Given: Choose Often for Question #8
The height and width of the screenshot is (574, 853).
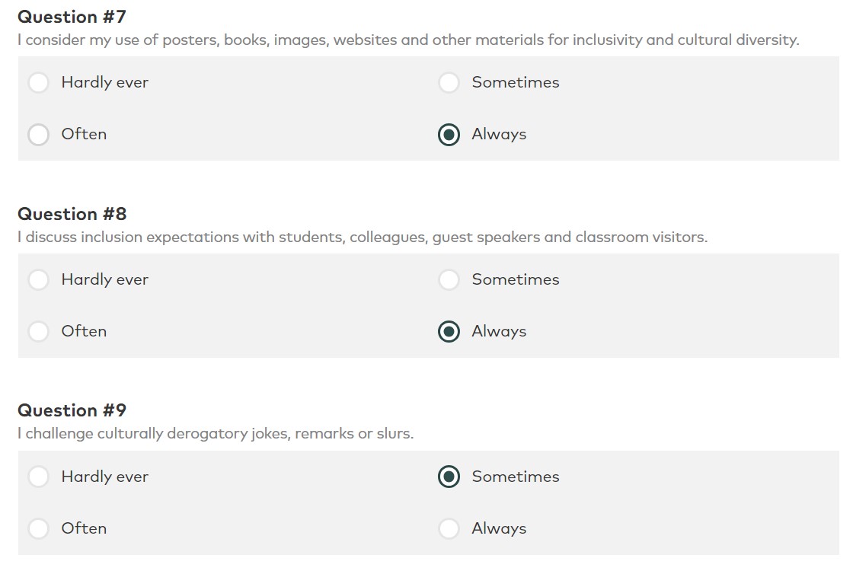Looking at the screenshot, I should click(39, 332).
